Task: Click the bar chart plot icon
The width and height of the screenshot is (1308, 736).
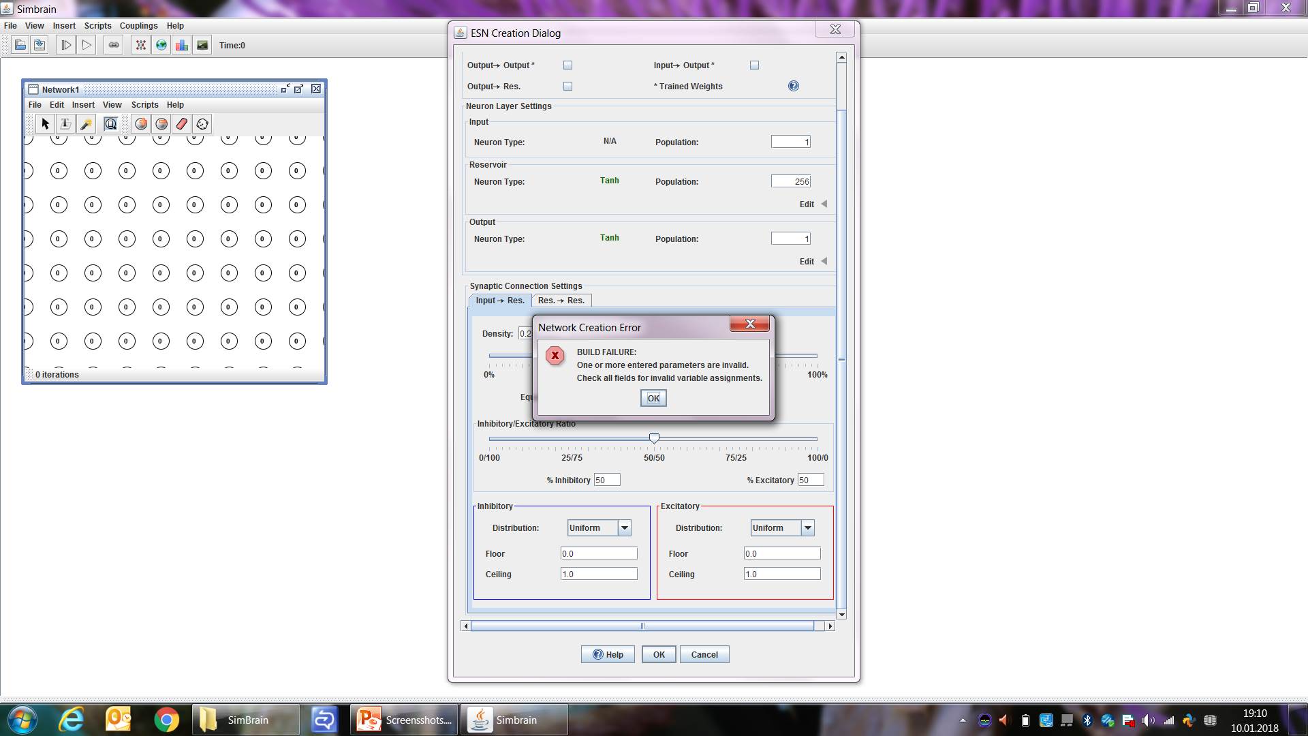Action: (182, 45)
